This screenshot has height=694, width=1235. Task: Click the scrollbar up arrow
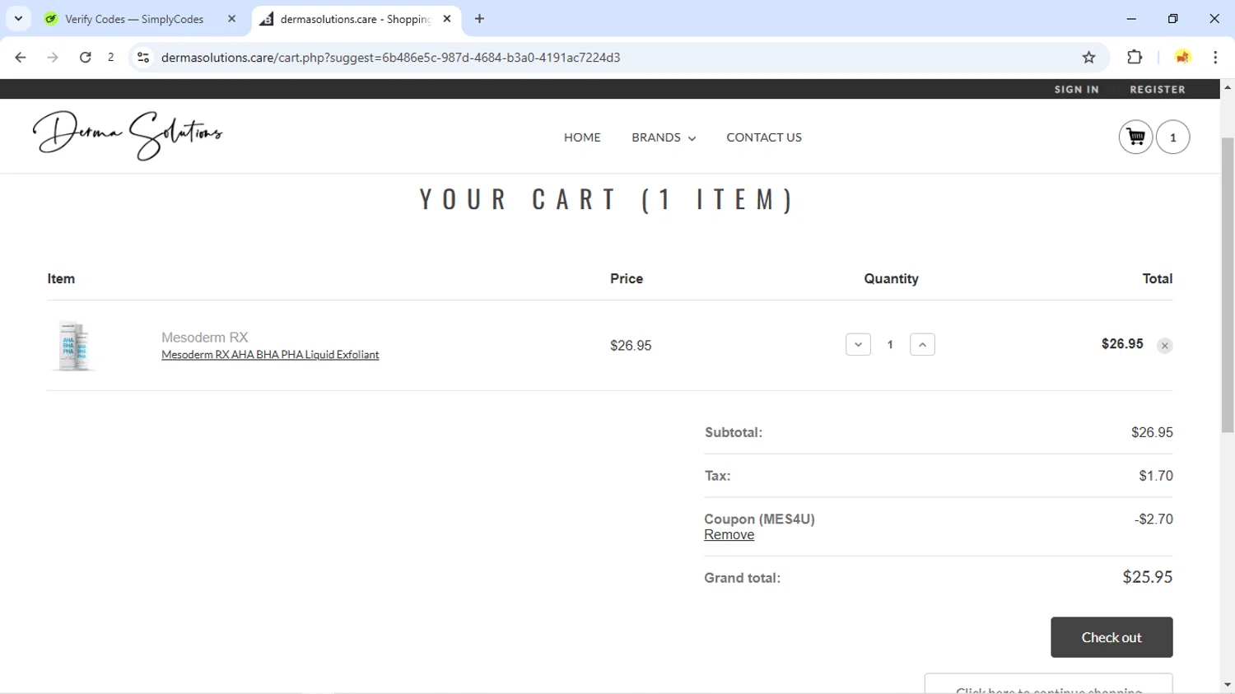pos(1228,87)
